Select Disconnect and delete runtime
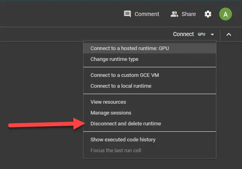 click(126, 124)
